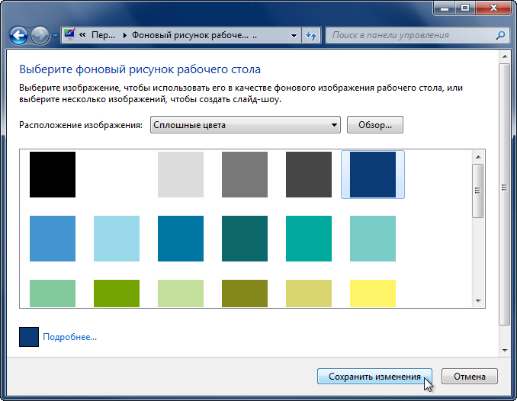Open the "Сплошные цвета" location dropdown
This screenshot has height=401, width=517.
[x=246, y=125]
